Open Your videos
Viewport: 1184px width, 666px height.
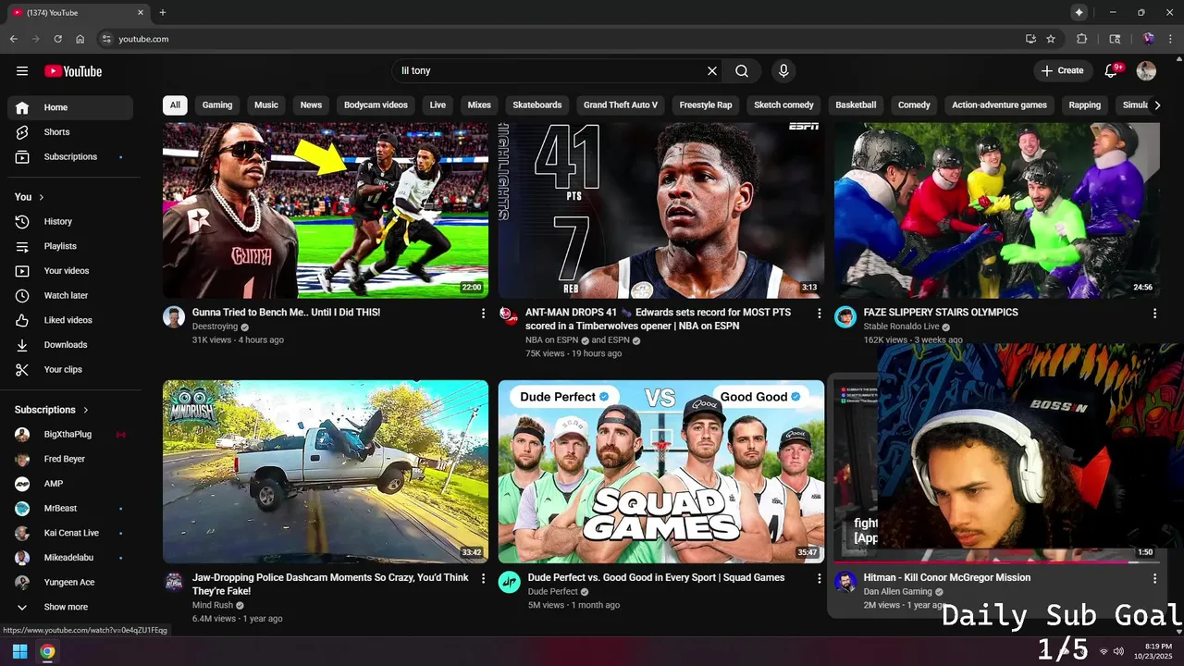(x=70, y=271)
